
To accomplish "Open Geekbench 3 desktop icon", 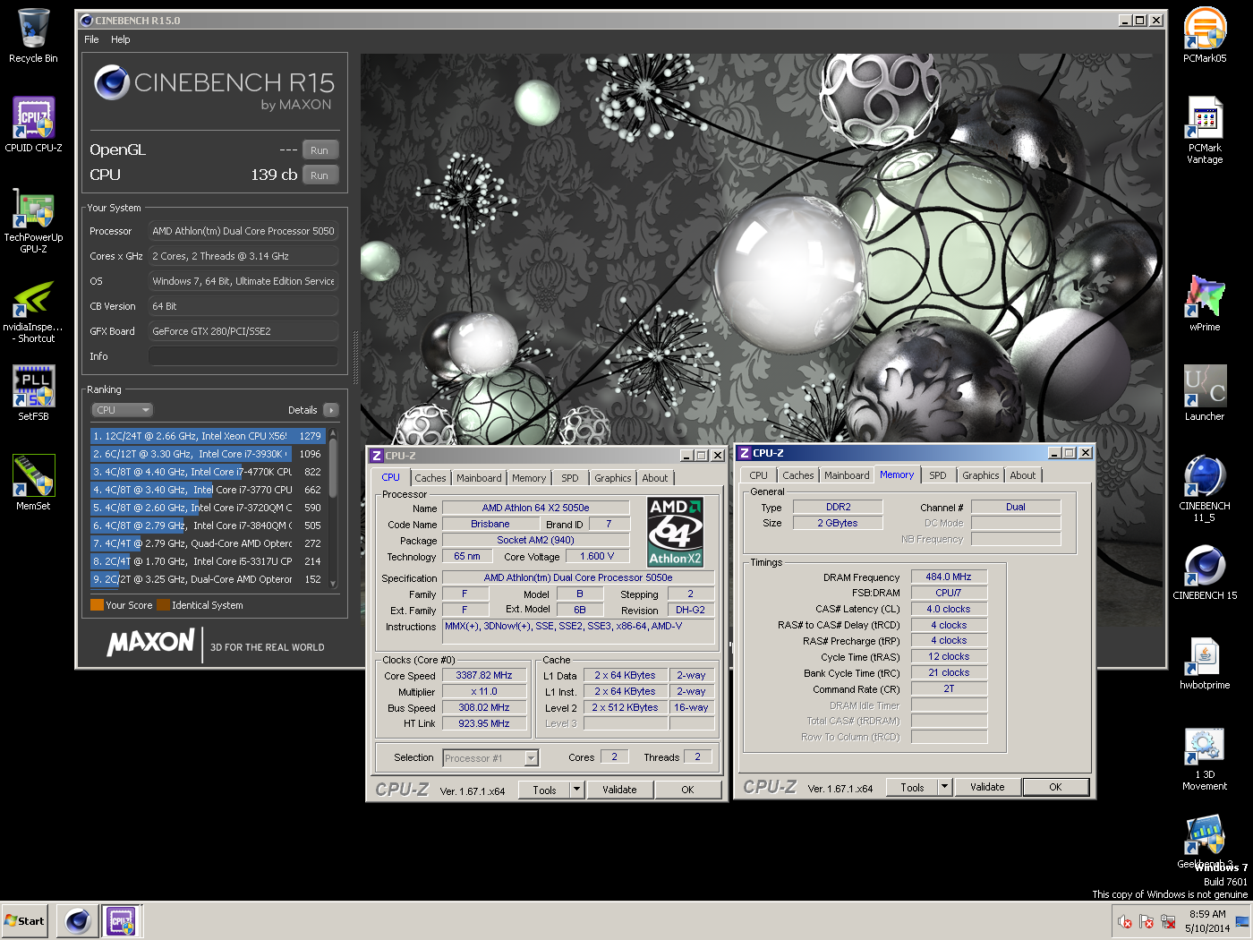I will pyautogui.click(x=1205, y=842).
